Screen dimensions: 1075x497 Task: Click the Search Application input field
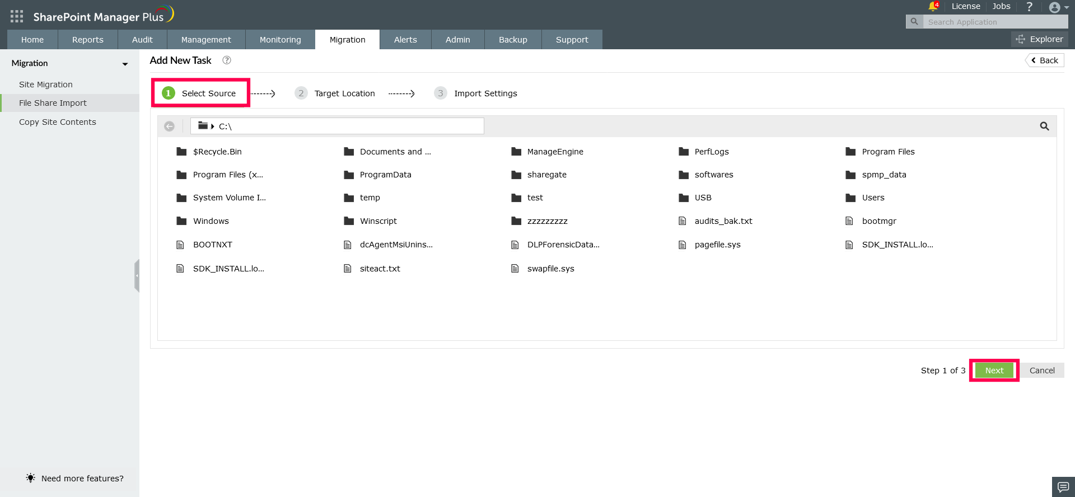tap(995, 22)
